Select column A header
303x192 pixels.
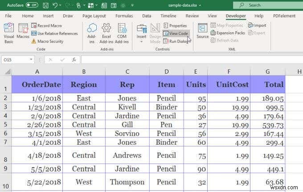click(37, 72)
